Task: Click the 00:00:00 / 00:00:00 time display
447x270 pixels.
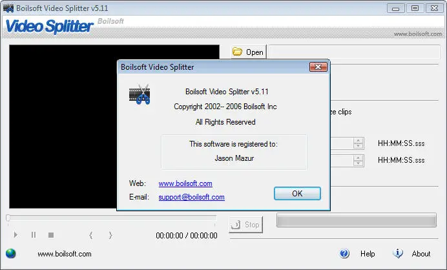Action: click(x=187, y=236)
